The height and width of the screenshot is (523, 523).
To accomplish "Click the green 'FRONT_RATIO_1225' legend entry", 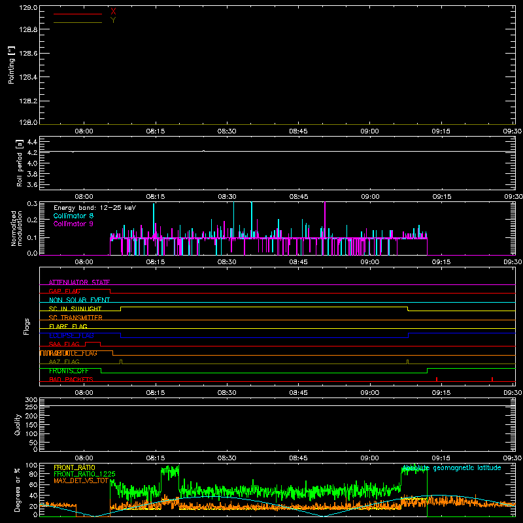I will click(x=84, y=474).
